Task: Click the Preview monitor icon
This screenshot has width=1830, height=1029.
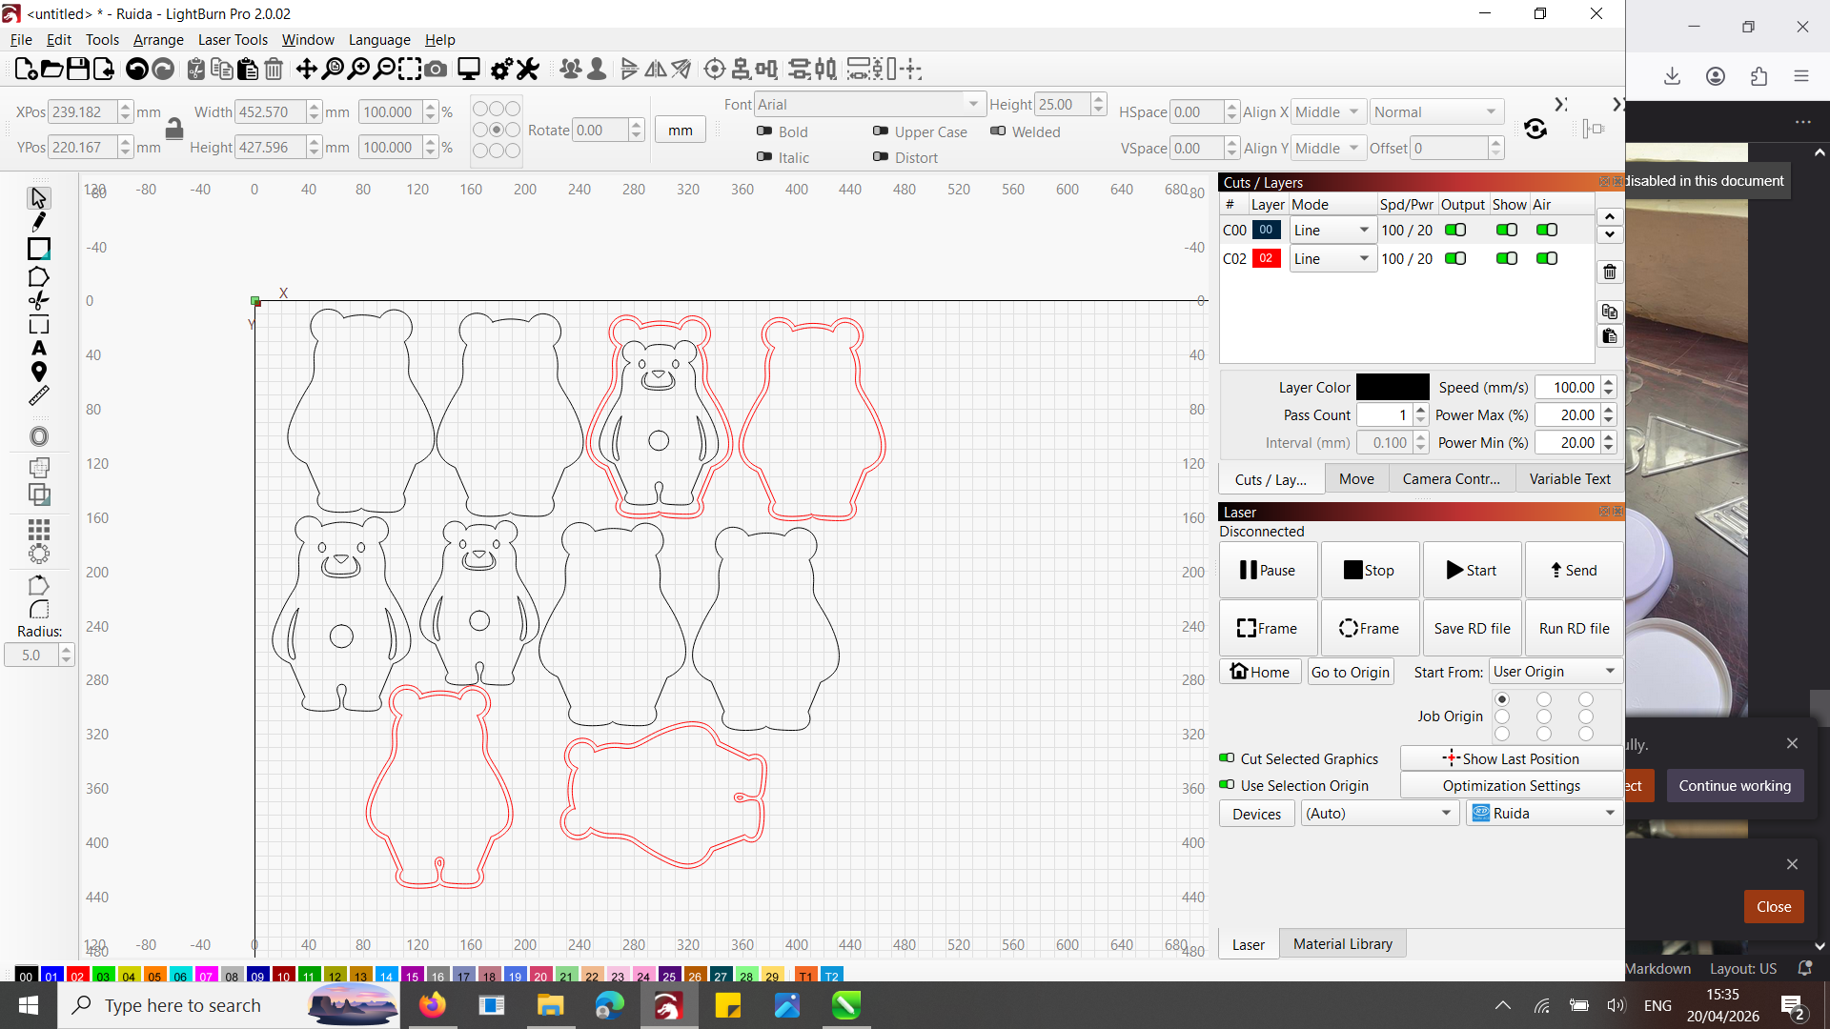Action: coord(468,70)
